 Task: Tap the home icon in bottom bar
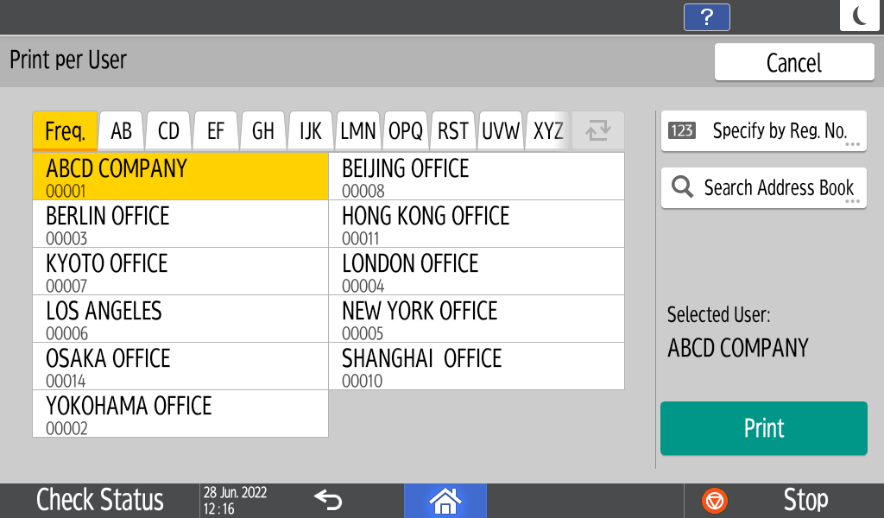tap(445, 500)
